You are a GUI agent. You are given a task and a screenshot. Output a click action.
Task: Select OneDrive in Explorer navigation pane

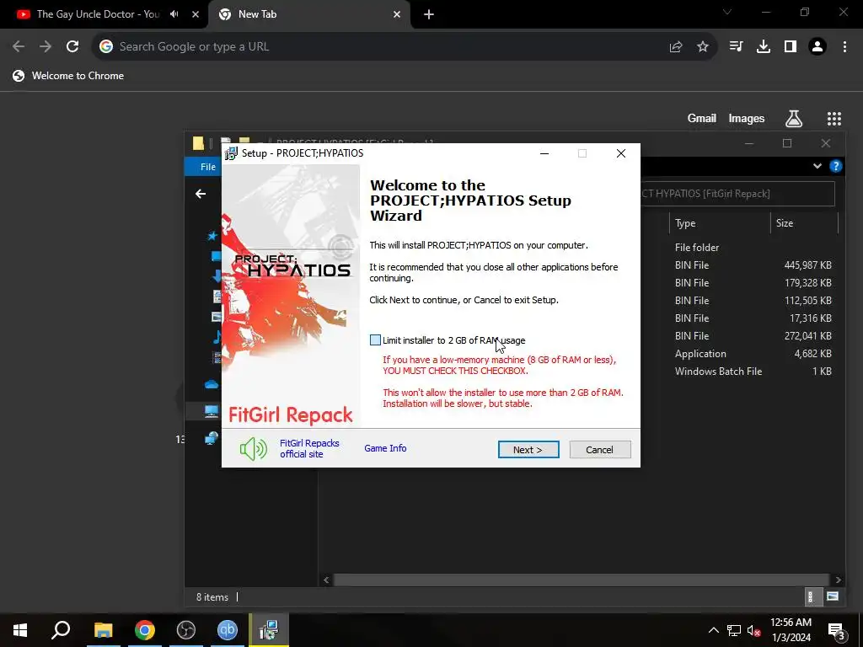click(212, 384)
